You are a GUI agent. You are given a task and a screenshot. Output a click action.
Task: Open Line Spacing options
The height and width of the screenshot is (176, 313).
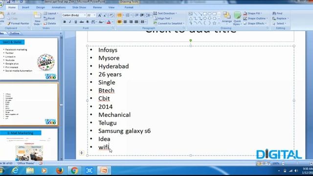149,15
